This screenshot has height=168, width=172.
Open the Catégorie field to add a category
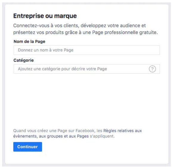click(87, 69)
